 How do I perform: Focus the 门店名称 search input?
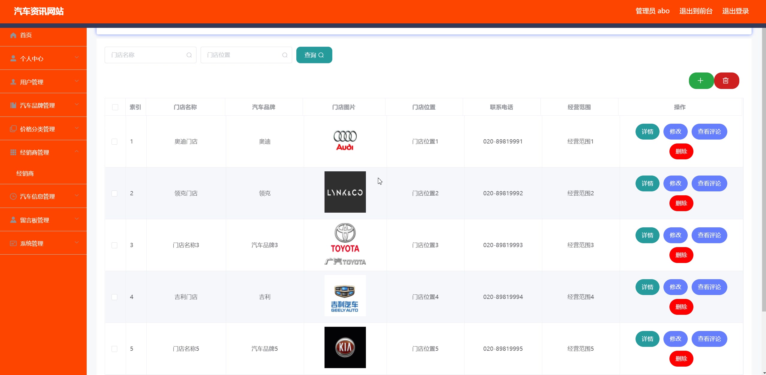pyautogui.click(x=150, y=55)
